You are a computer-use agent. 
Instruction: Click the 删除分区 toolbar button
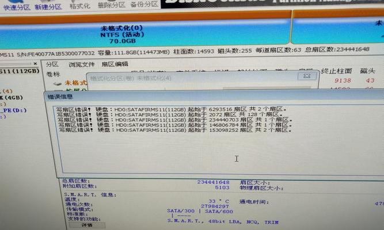(112, 4)
